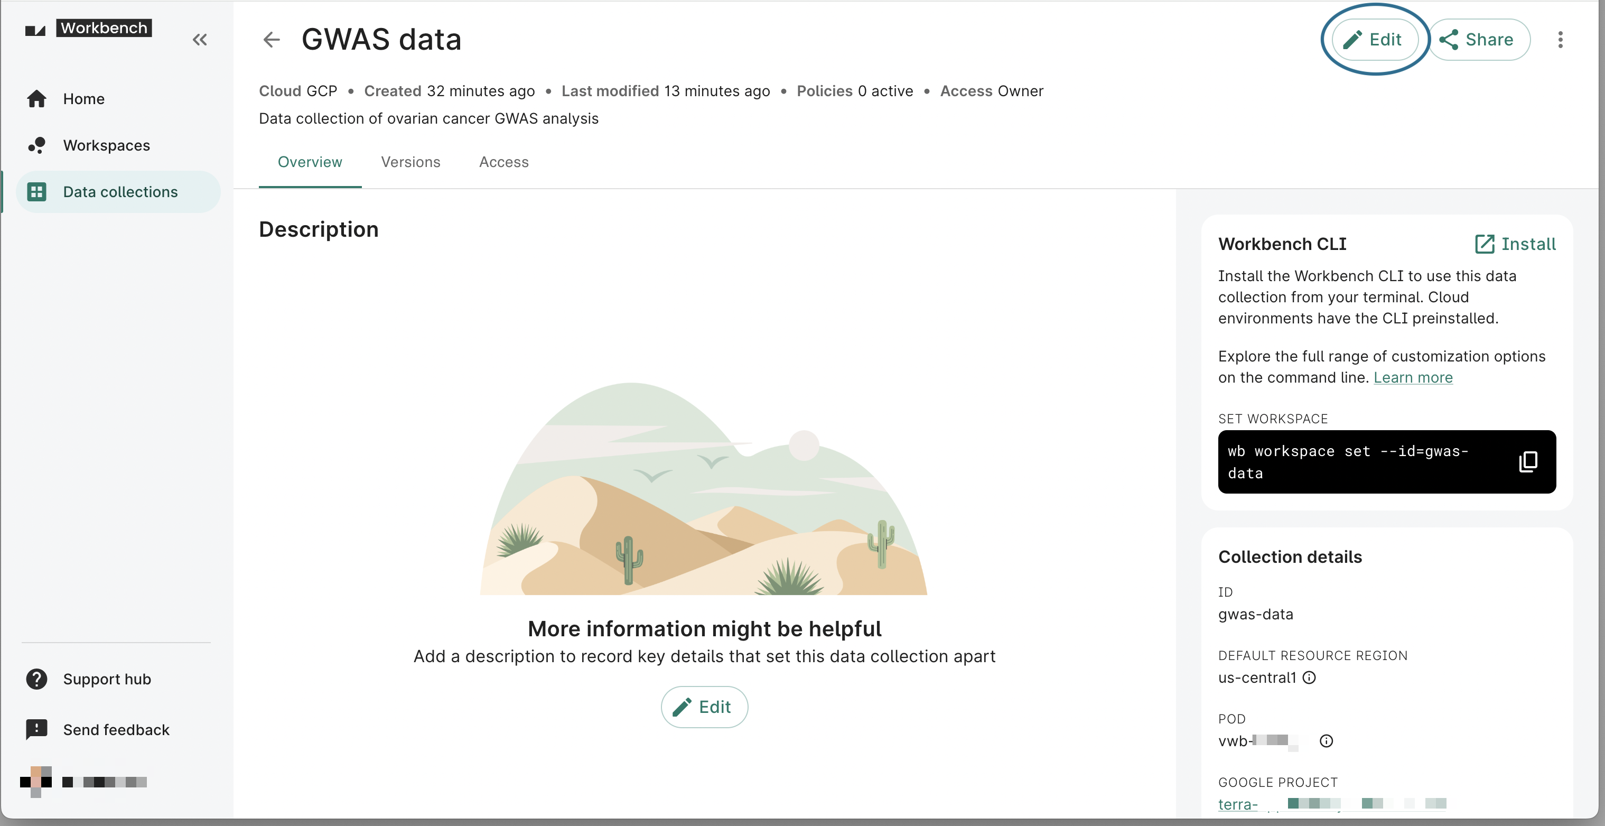Click the Support hub help icon
This screenshot has height=826, width=1605.
point(36,679)
